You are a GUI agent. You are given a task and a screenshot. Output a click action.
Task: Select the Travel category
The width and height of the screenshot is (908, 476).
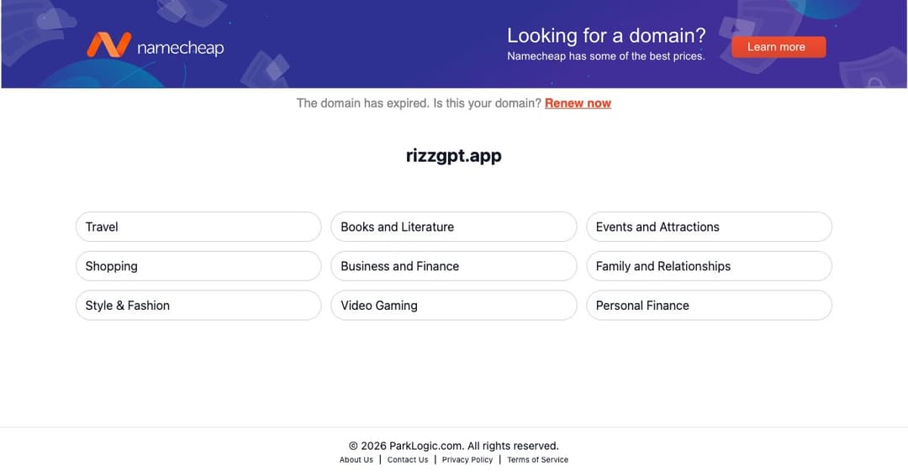[x=198, y=227]
